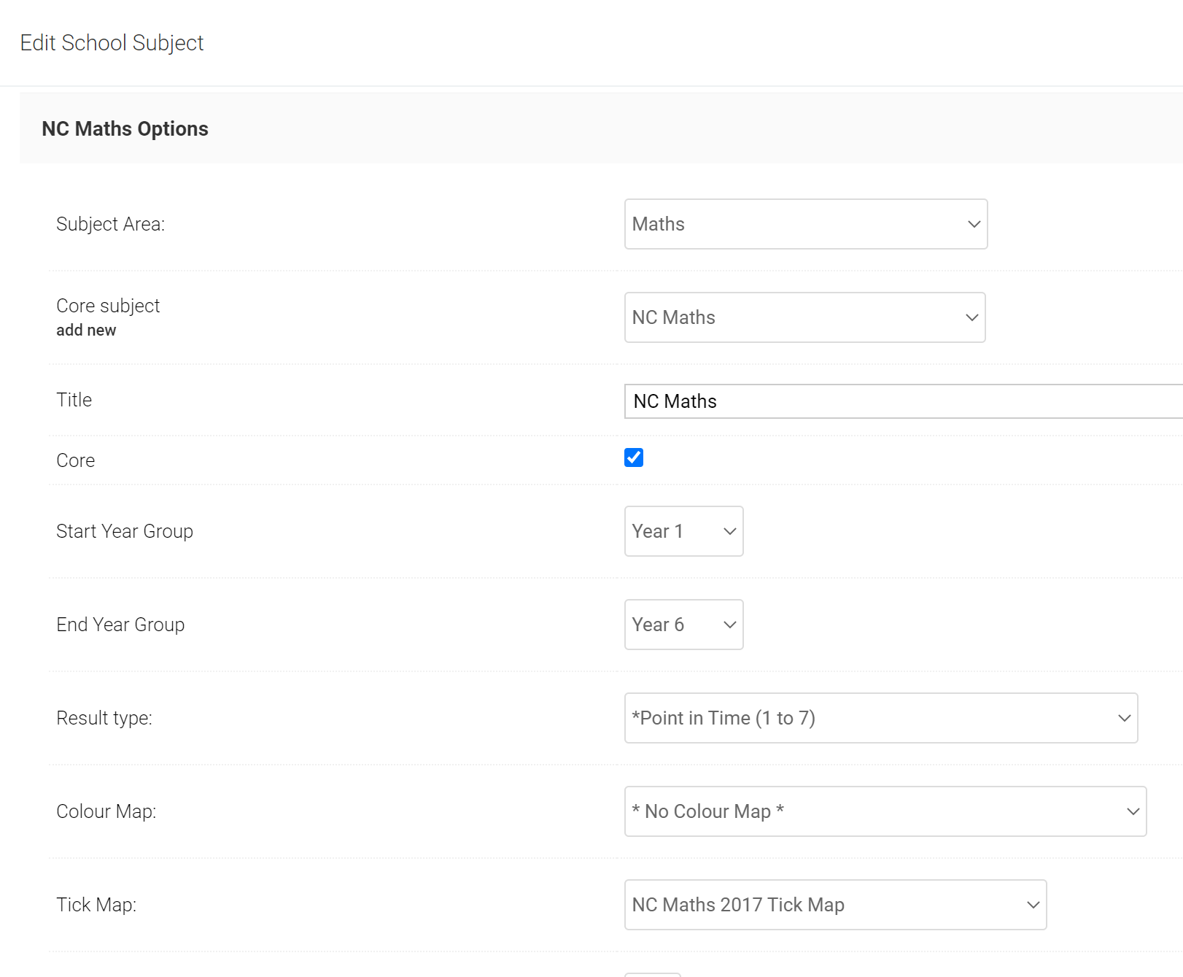The height and width of the screenshot is (977, 1183).
Task: Open the End Year Group dropdown
Action: [683, 625]
